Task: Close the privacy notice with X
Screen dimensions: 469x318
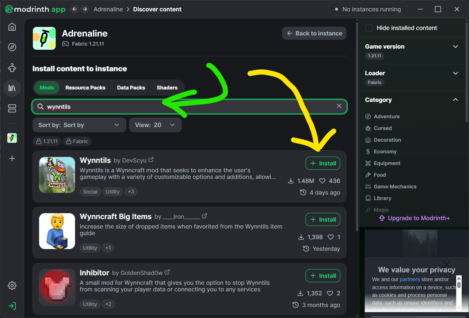Action: coord(446,264)
